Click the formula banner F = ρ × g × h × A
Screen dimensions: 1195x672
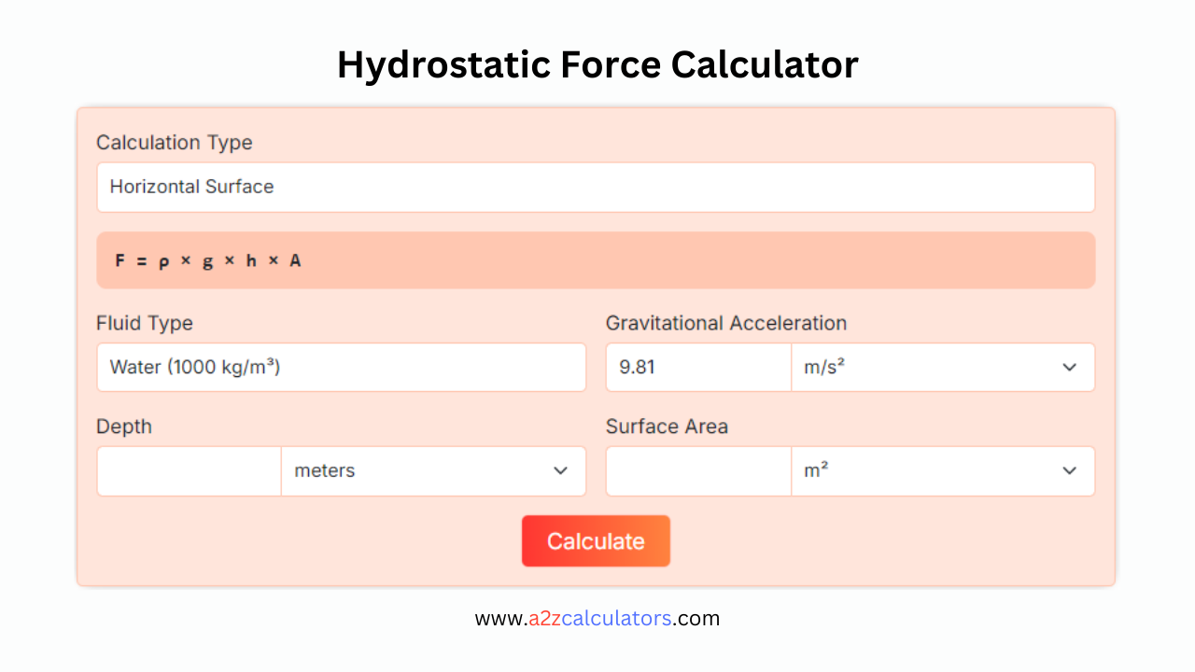[596, 259]
